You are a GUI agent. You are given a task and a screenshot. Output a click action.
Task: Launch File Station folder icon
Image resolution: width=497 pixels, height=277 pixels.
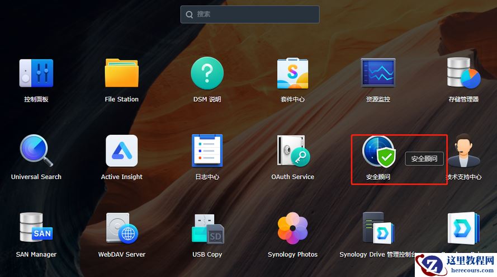(122, 73)
